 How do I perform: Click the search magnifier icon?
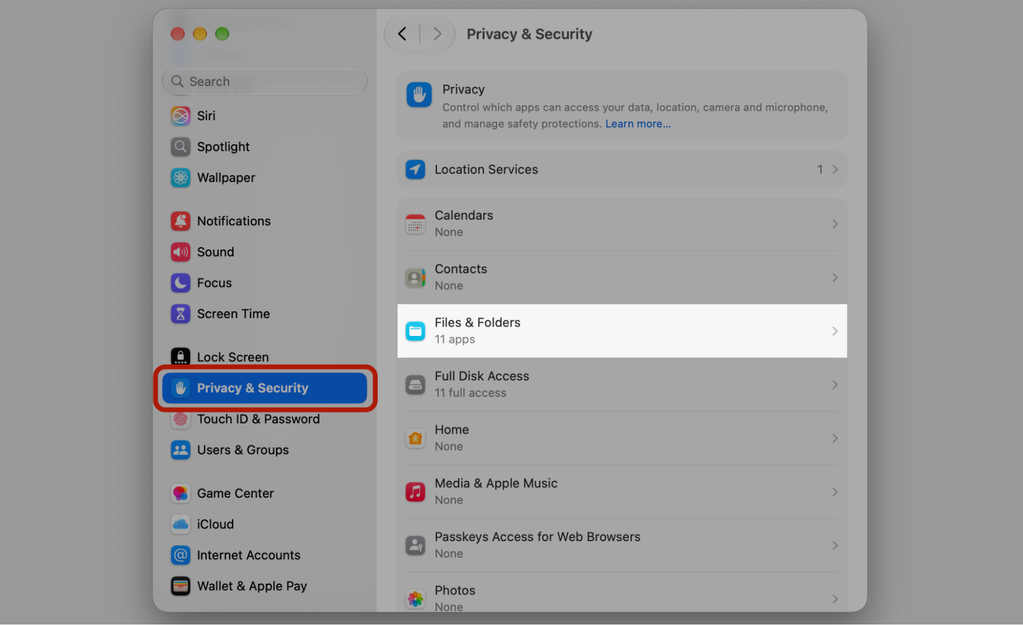click(177, 81)
